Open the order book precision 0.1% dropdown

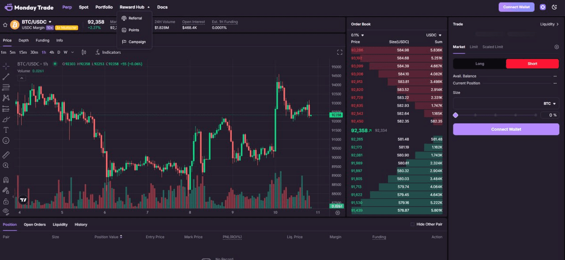(357, 35)
